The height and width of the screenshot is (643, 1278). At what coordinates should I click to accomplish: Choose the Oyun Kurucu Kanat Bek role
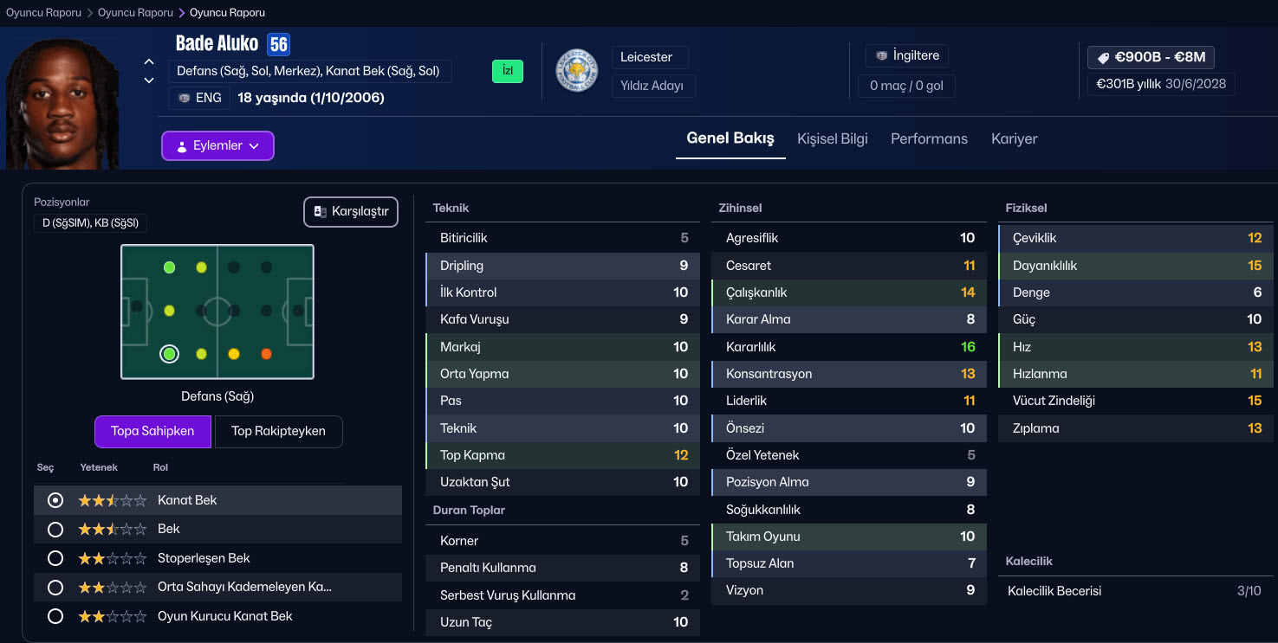[x=55, y=617]
